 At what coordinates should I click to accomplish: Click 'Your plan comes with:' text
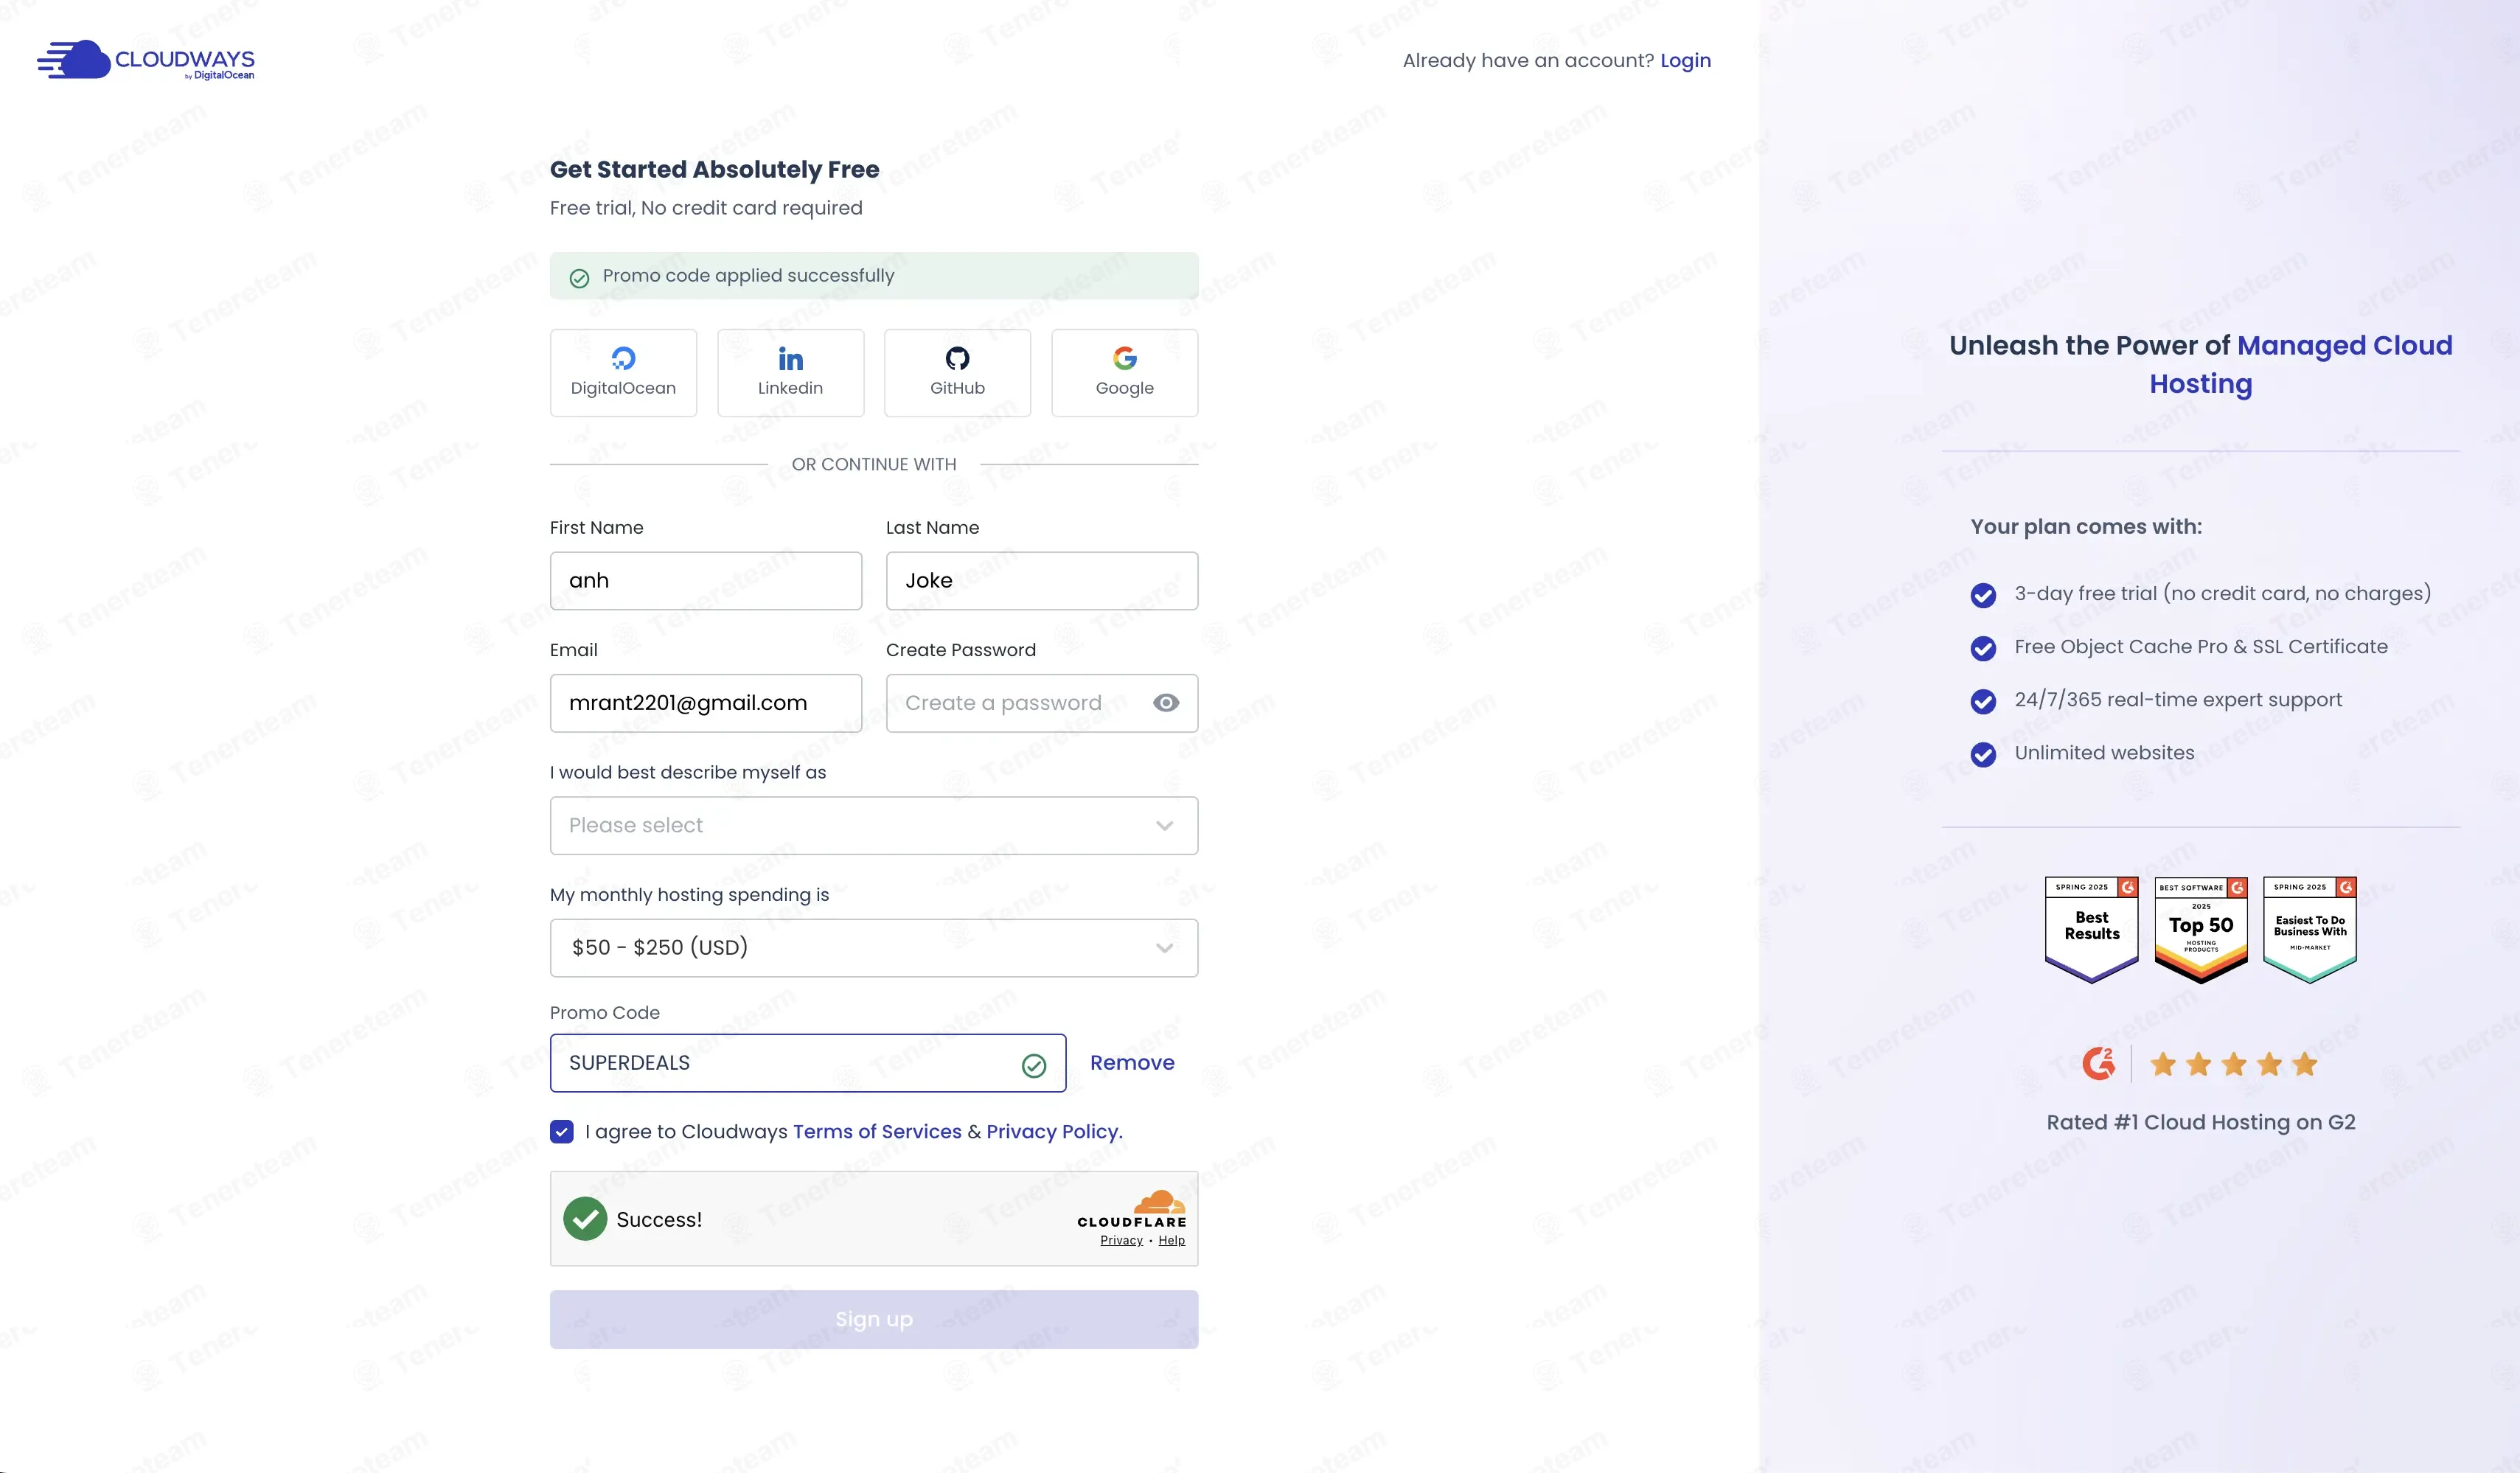click(2086, 526)
